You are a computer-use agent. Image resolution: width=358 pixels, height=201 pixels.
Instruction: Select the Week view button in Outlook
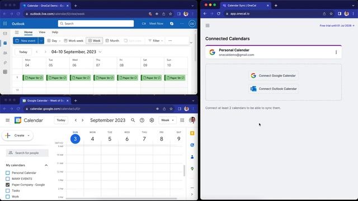click(x=95, y=41)
